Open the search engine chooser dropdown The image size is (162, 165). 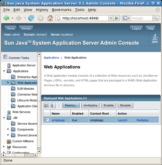tap(129, 18)
